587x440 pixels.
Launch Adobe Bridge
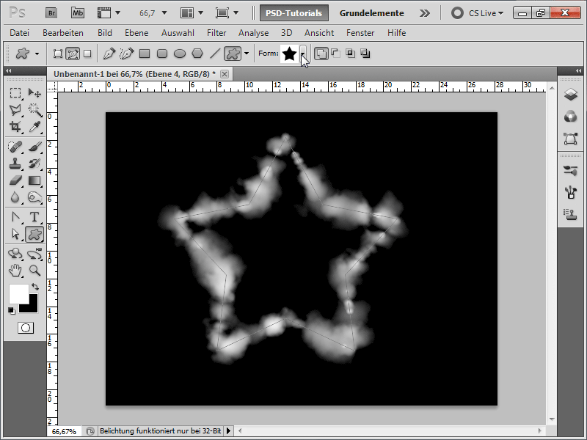point(51,13)
